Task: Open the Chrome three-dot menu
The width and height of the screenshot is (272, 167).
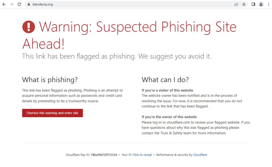Action: 268,4
